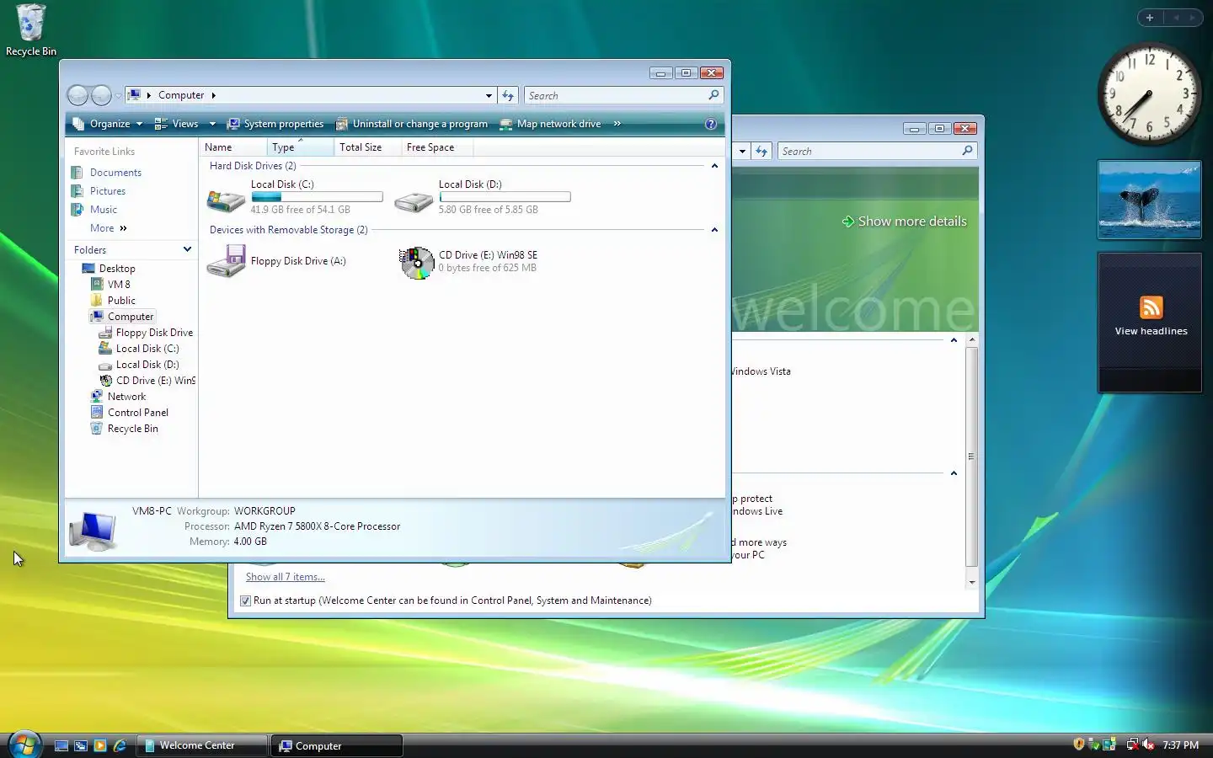The height and width of the screenshot is (758, 1213).
Task: Select Control Panel in folder tree
Action: pyautogui.click(x=138, y=413)
